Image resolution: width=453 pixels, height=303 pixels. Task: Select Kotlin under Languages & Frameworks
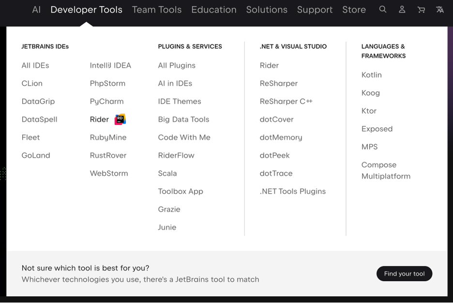point(372,75)
